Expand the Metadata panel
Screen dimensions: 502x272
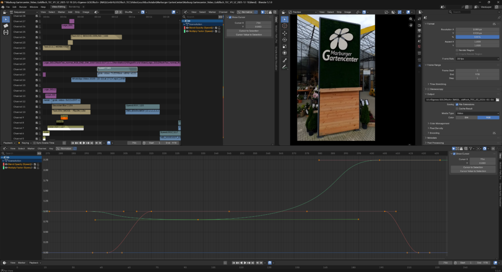431,138
